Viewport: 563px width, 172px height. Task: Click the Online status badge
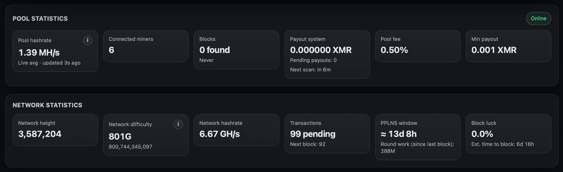(539, 18)
